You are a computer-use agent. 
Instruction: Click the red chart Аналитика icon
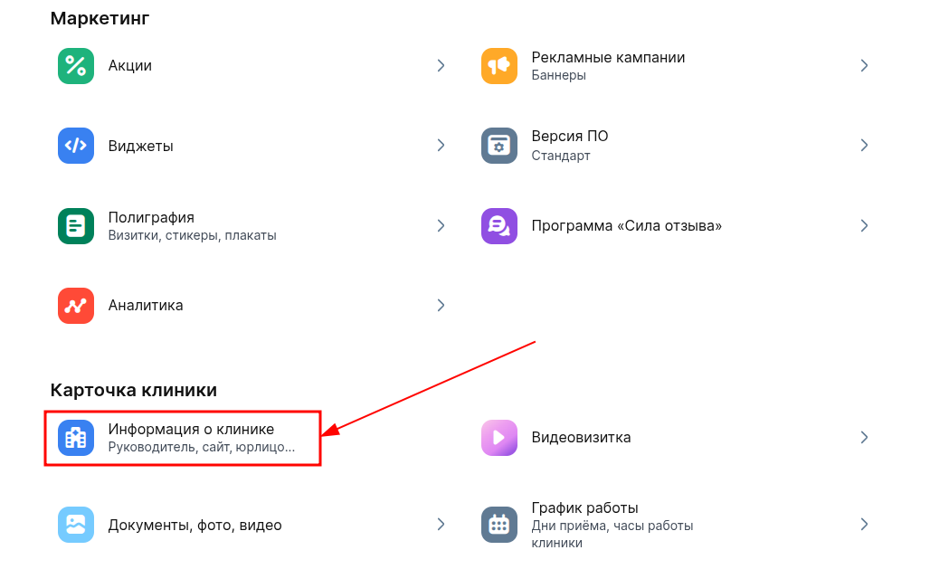click(76, 306)
